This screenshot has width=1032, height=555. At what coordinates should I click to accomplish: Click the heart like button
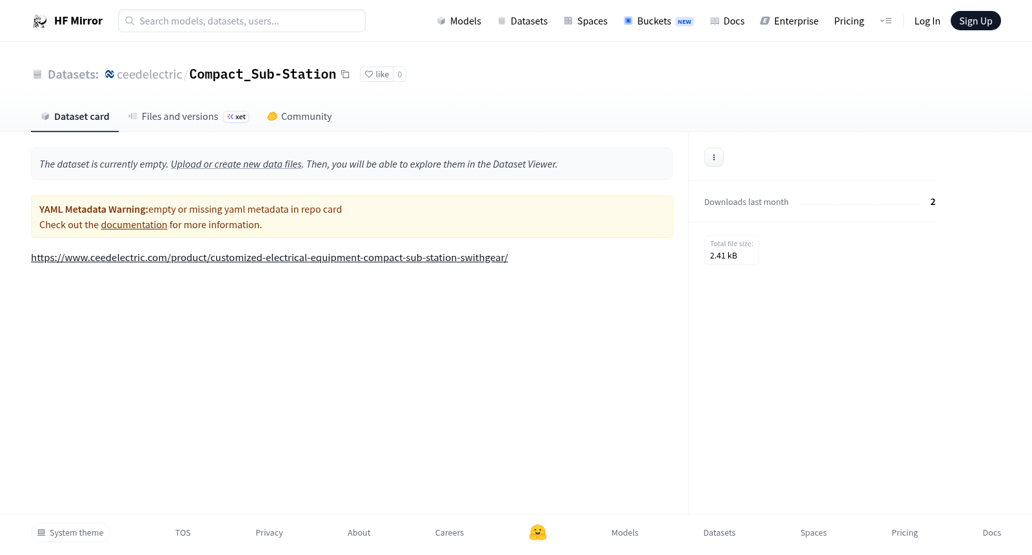(377, 75)
